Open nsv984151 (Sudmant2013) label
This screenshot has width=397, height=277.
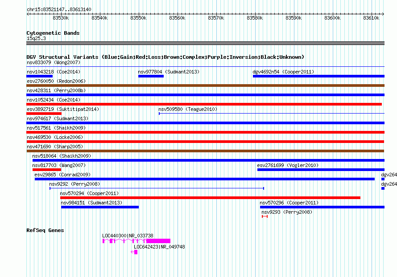91,203
